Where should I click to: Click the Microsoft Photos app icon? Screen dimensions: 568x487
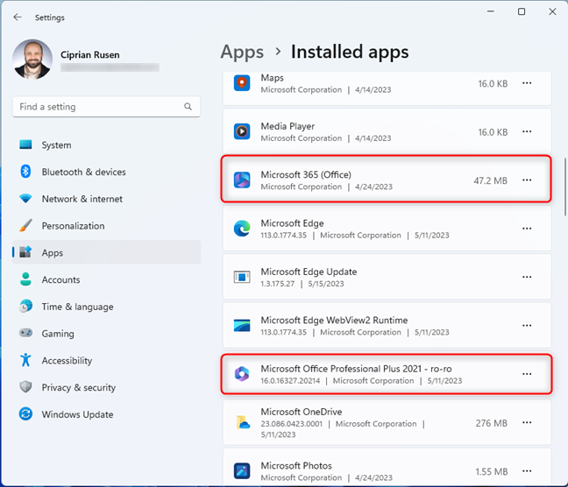click(242, 471)
